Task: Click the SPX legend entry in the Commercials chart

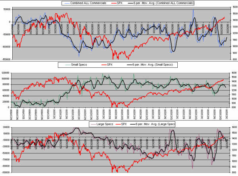Action: (x=117, y=3)
